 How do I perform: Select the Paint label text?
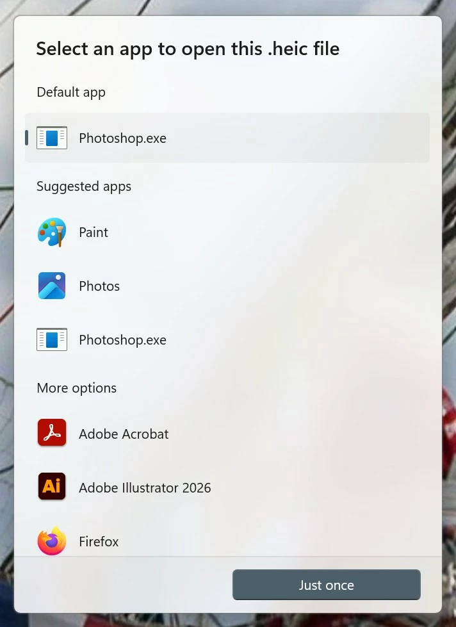coord(94,232)
